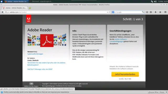This screenshot has width=168, height=94.
Task: Open the search engine selector dropdown
Action: pos(114,12)
